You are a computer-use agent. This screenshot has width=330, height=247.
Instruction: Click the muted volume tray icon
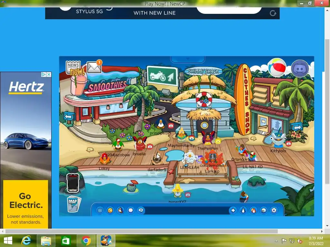click(299, 241)
